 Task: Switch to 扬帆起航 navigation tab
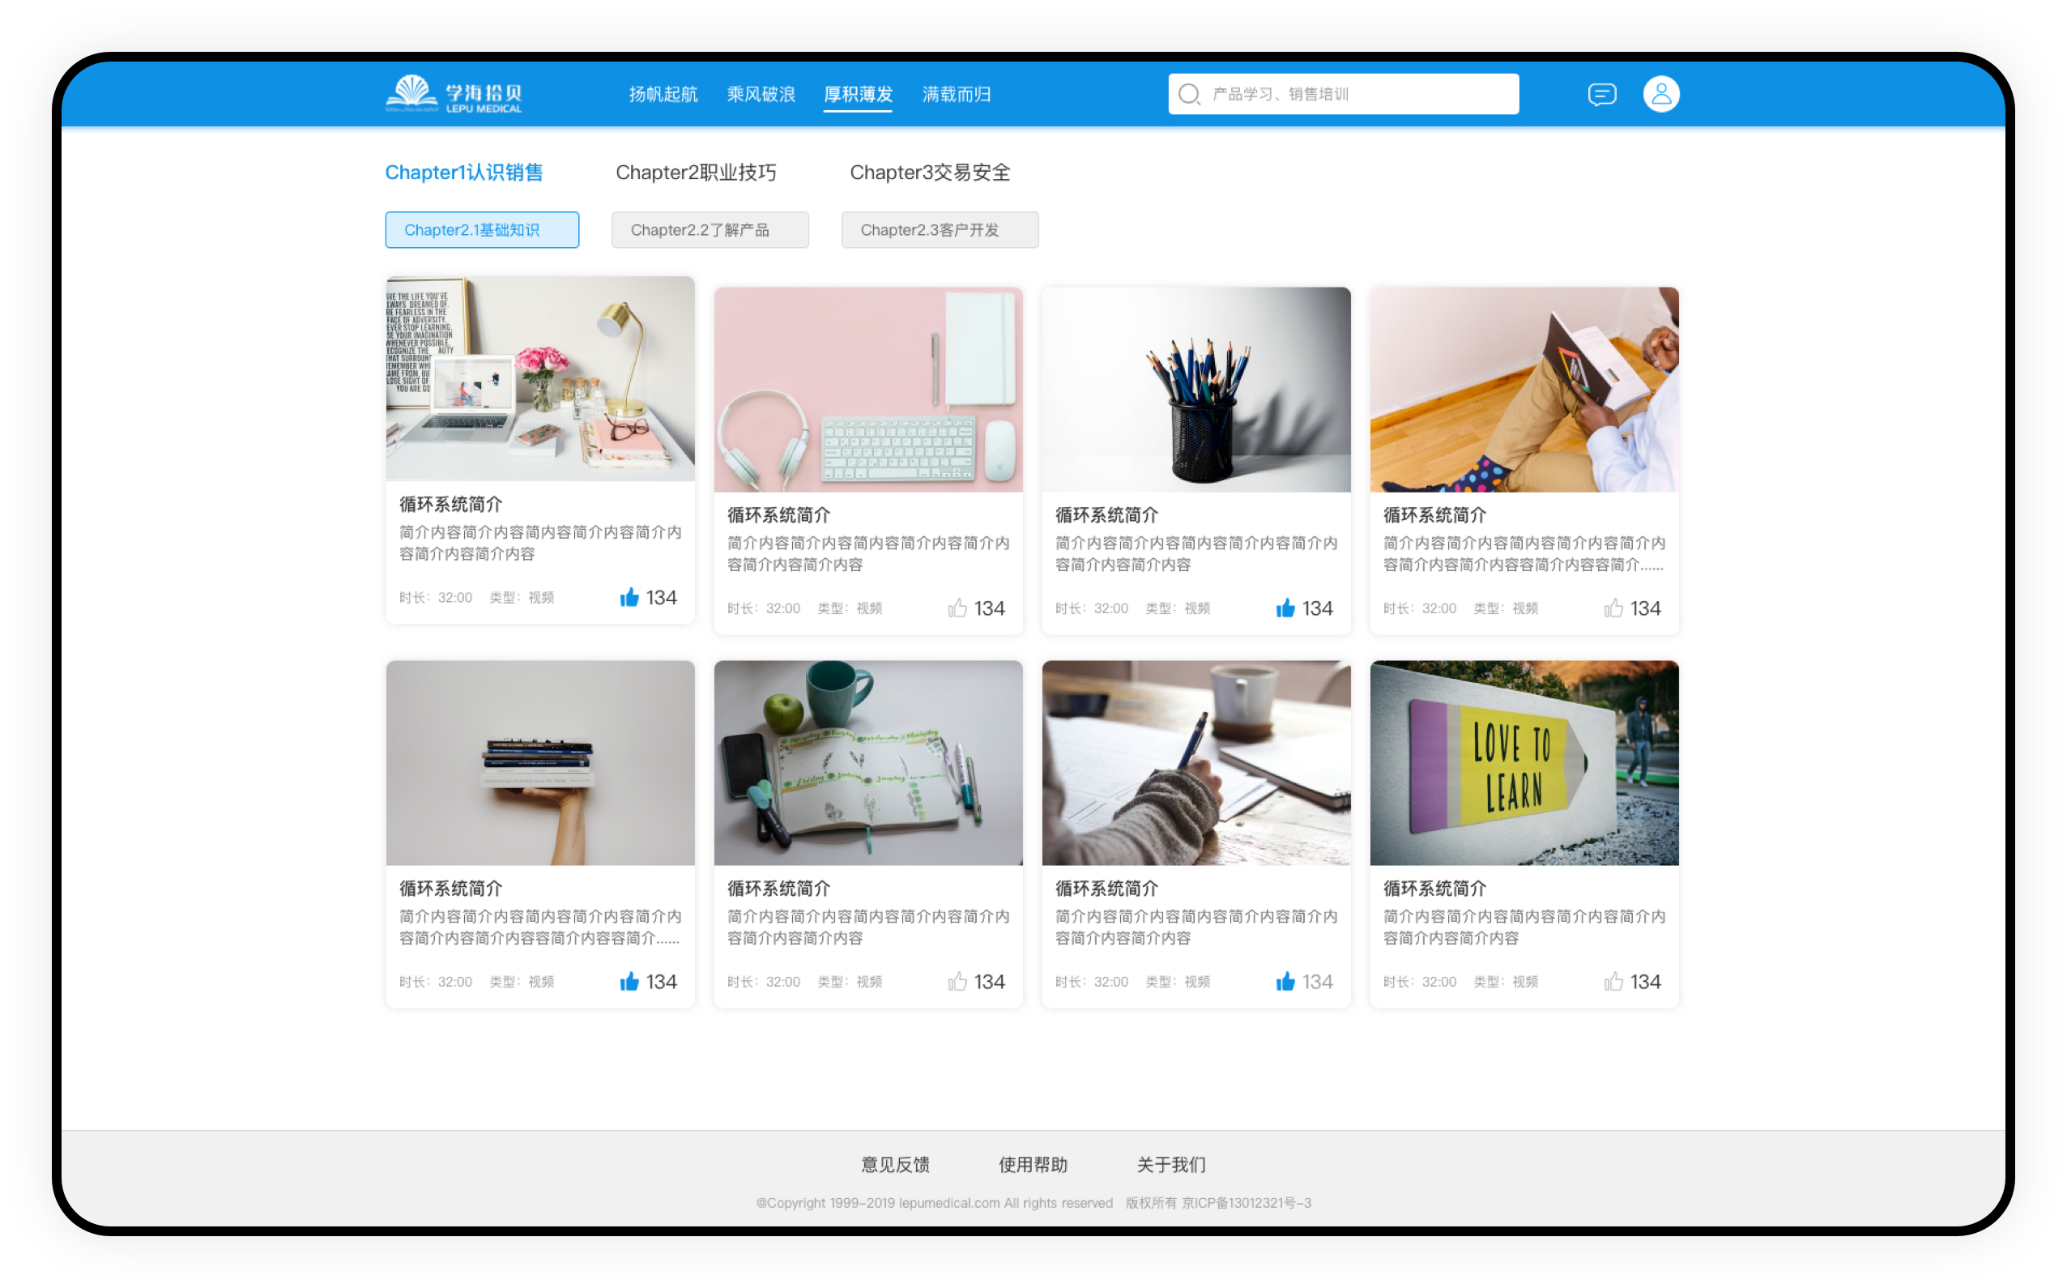click(x=663, y=94)
